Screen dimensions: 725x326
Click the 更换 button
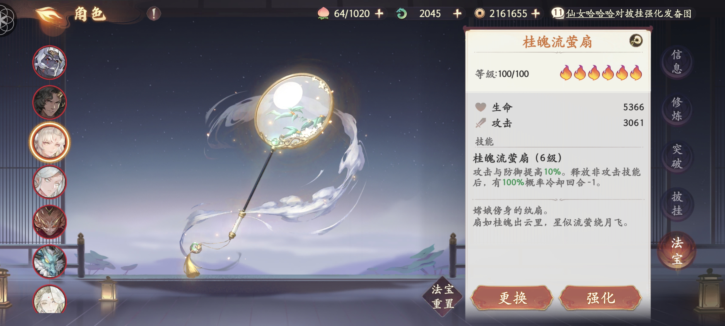click(x=512, y=298)
